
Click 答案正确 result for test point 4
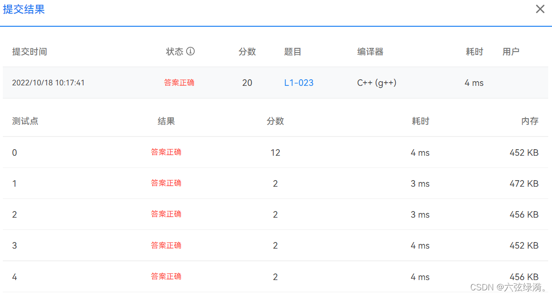click(166, 276)
